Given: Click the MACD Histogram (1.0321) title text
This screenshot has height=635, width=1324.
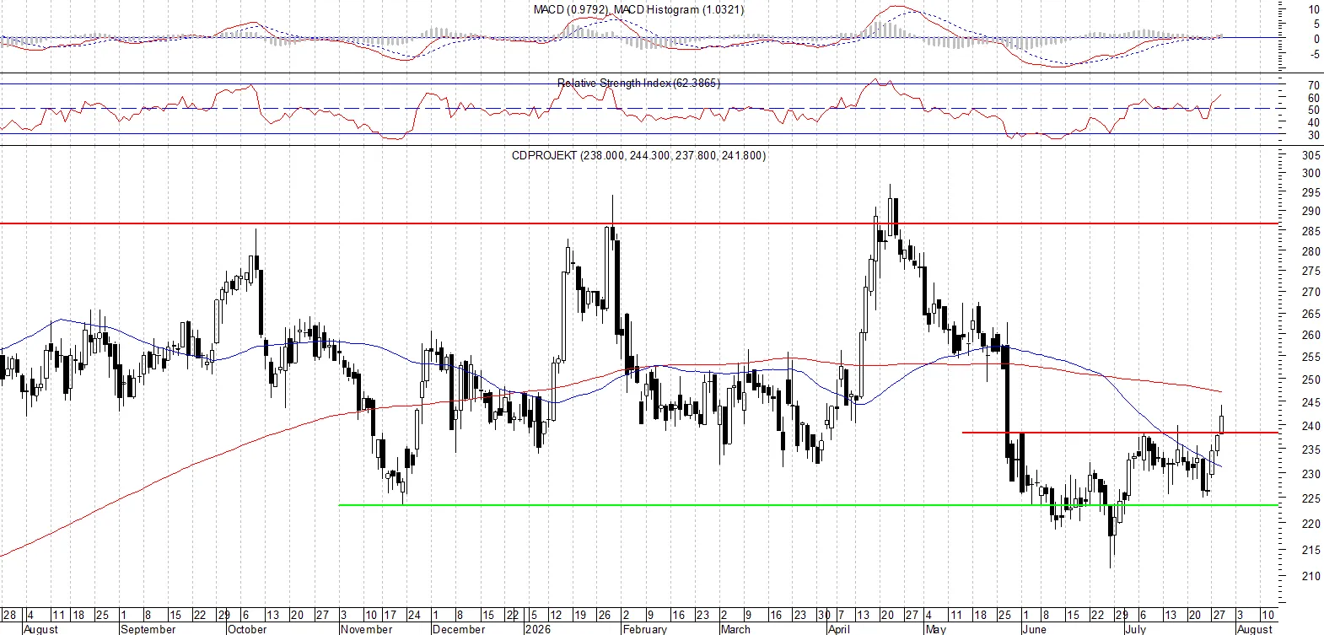Looking at the screenshot, I should (x=679, y=9).
